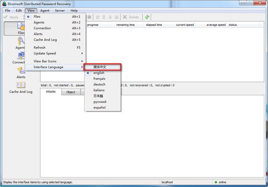This screenshot has height=187, width=268.
Task: Click the green refresh toolbar icon
Action: pyautogui.click(x=147, y=17)
